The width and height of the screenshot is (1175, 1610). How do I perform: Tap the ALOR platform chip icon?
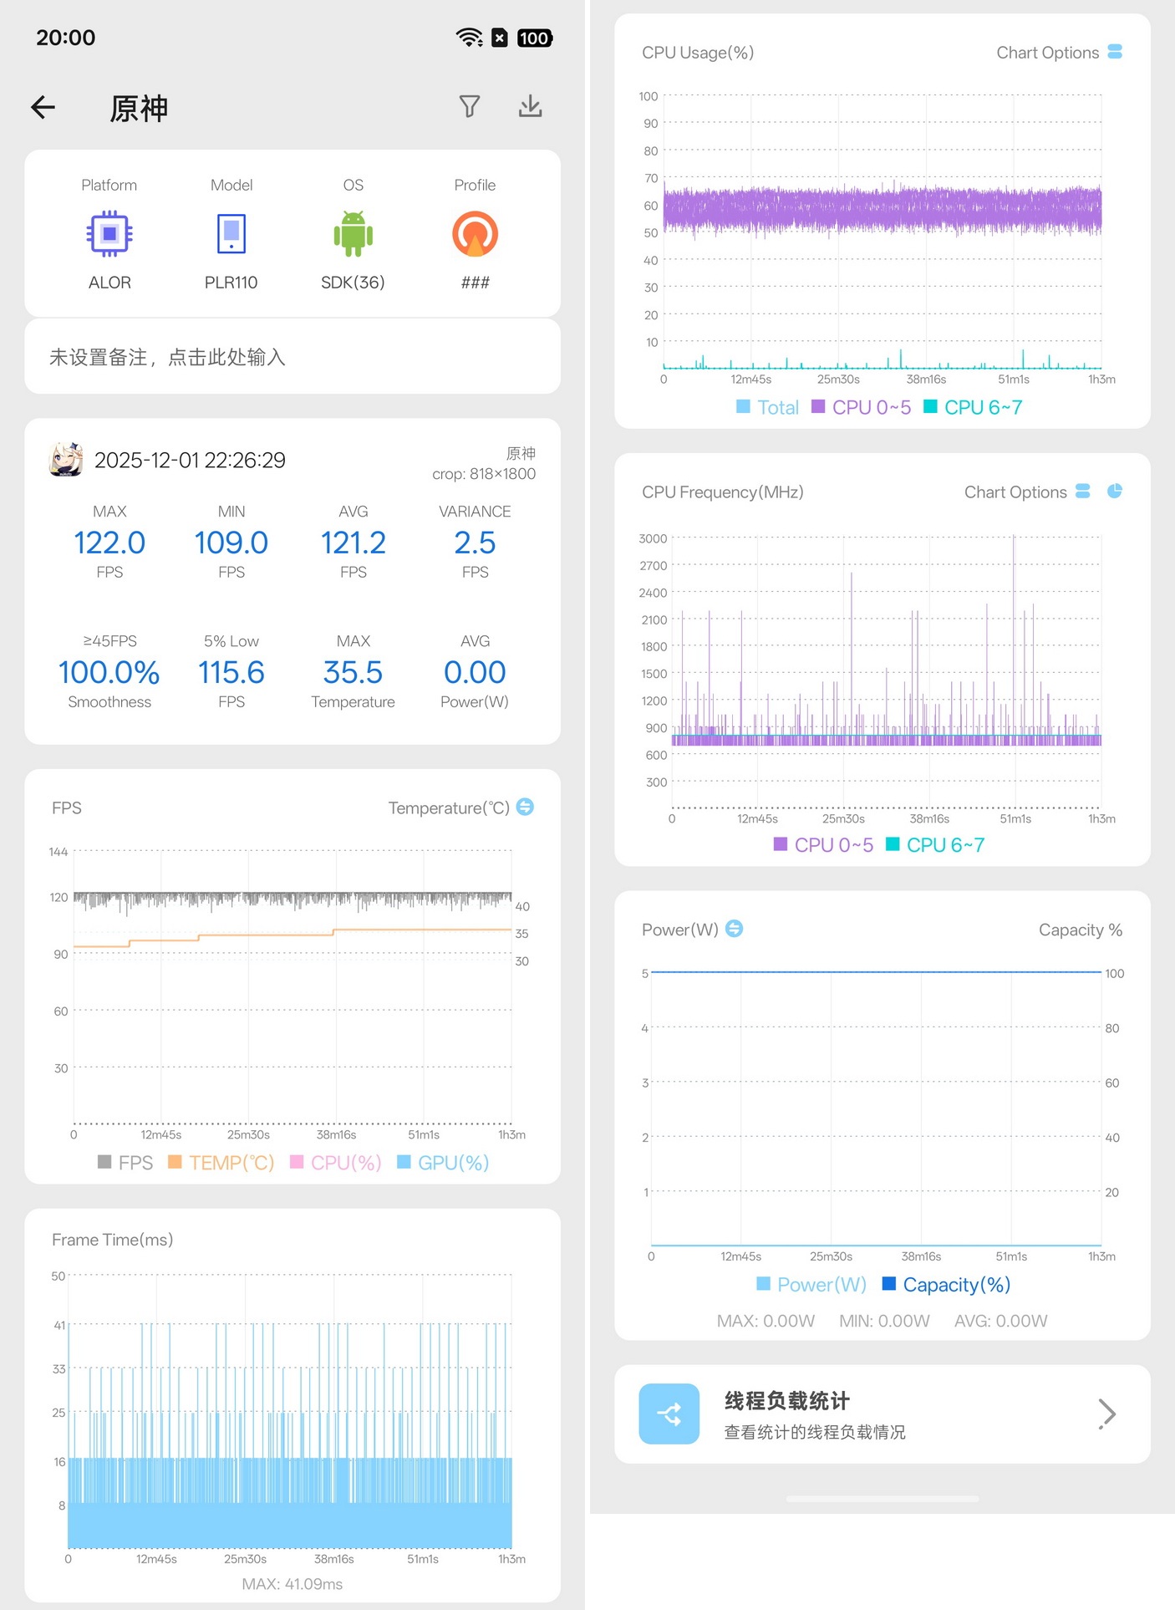109,234
